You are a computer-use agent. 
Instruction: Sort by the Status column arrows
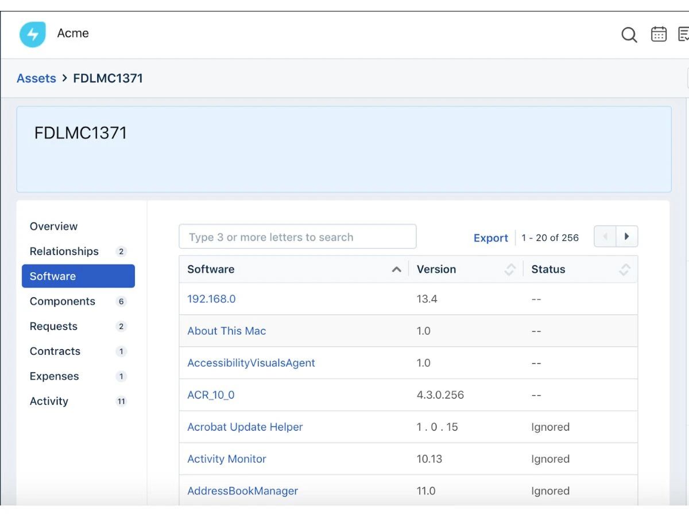tap(625, 269)
